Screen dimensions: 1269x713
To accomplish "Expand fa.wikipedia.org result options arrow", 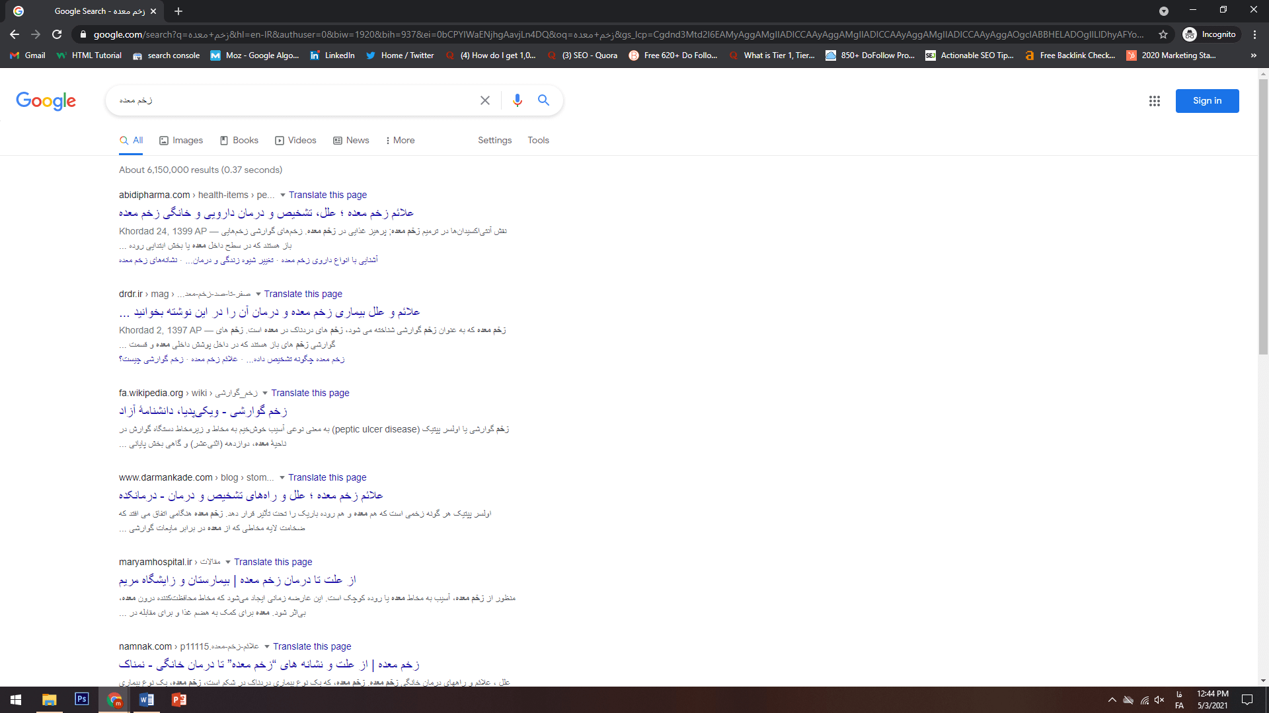I will pyautogui.click(x=265, y=393).
